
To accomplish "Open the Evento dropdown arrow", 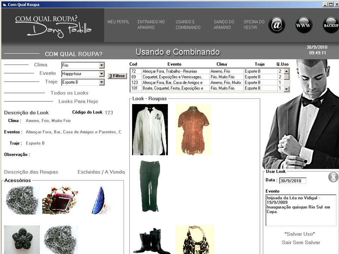I will [x=101, y=74].
